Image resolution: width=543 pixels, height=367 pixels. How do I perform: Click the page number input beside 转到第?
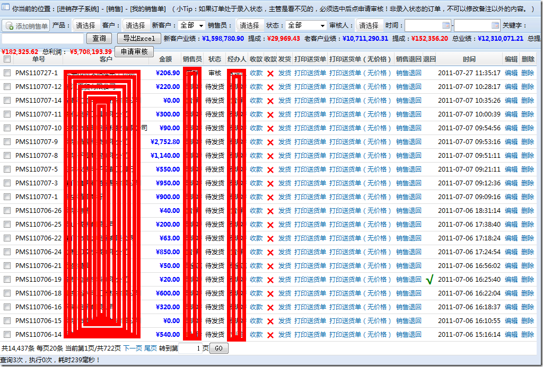[190, 348]
